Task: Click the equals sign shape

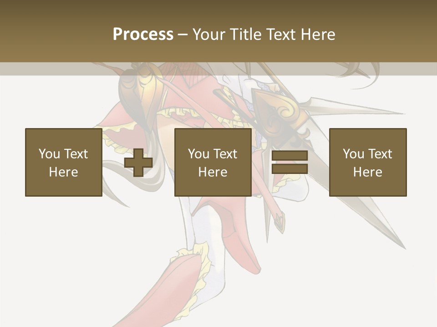Action: (290, 162)
